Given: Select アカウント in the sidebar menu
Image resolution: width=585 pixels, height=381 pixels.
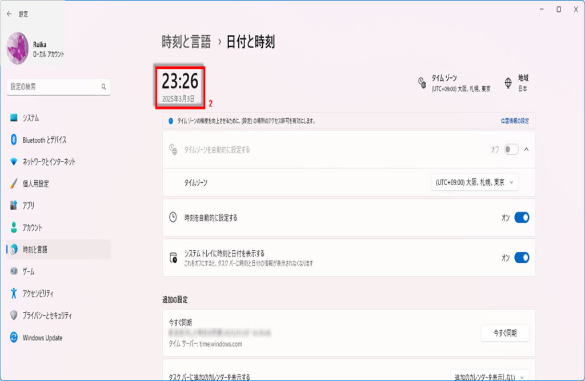Looking at the screenshot, I should pos(32,227).
